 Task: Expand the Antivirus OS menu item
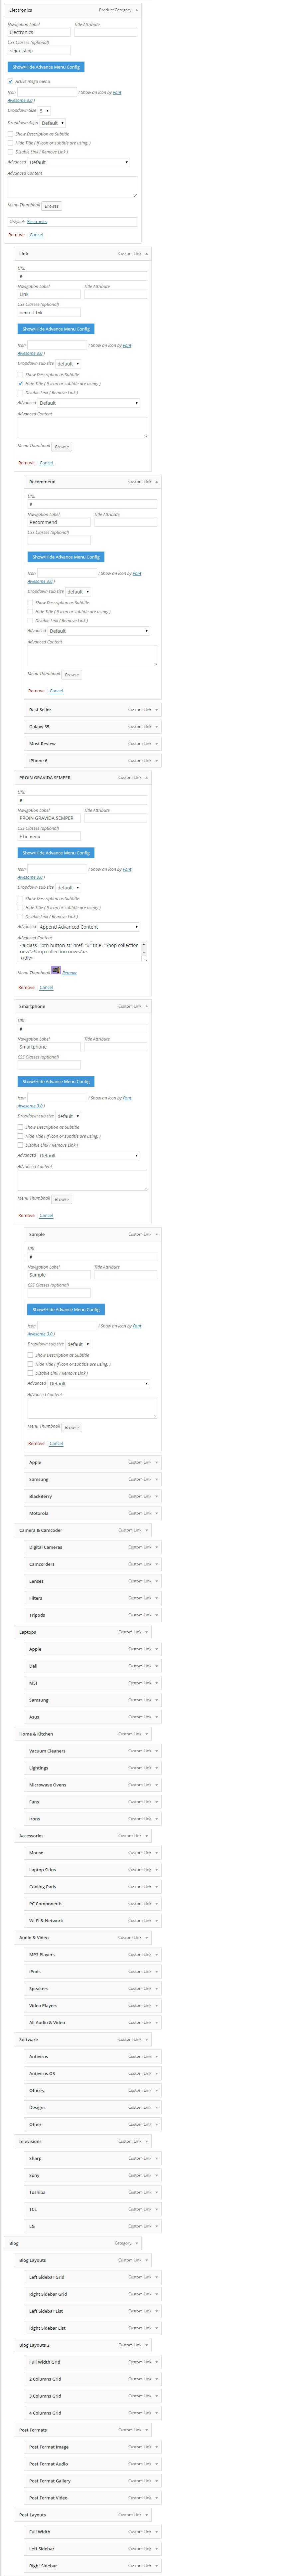(x=156, y=2074)
